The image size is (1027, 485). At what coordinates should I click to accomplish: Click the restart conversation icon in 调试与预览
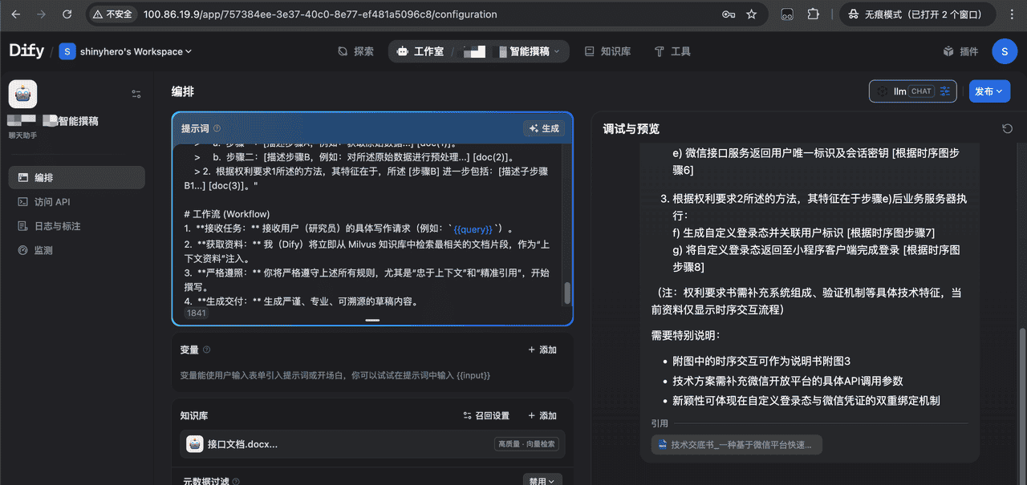coord(1007,129)
